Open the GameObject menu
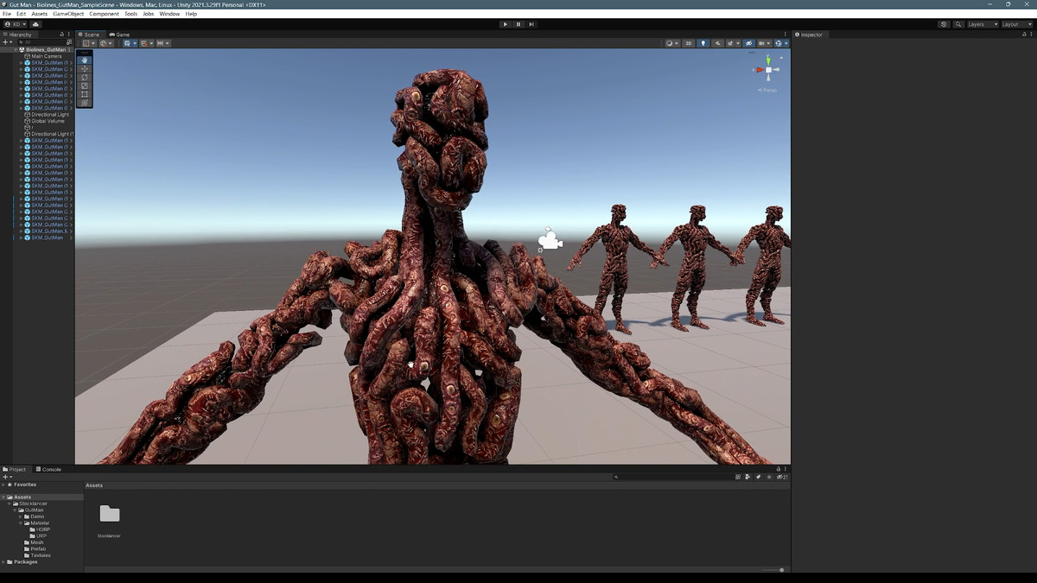The image size is (1037, 583). pyautogui.click(x=67, y=14)
